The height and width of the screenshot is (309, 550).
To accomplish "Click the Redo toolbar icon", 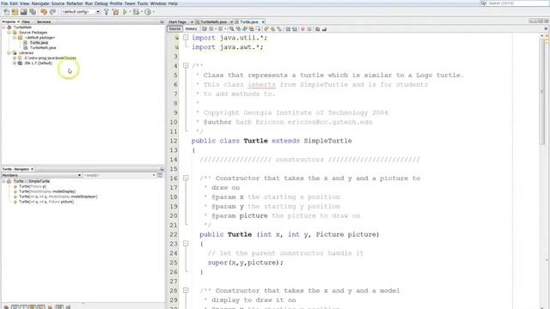I will pyautogui.click(x=52, y=12).
